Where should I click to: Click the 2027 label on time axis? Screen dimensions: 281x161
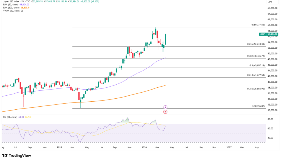click(x=229, y=147)
